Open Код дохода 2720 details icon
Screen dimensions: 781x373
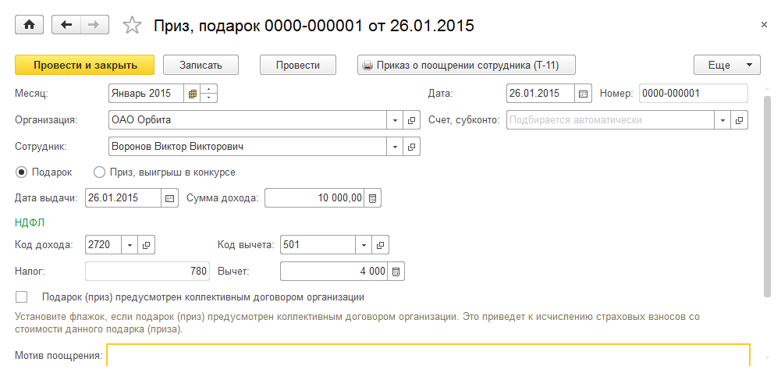147,244
